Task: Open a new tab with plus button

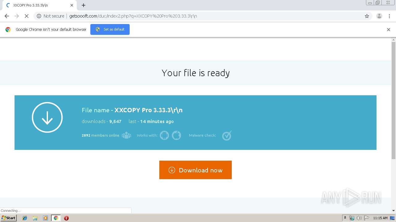Action: (x=84, y=5)
